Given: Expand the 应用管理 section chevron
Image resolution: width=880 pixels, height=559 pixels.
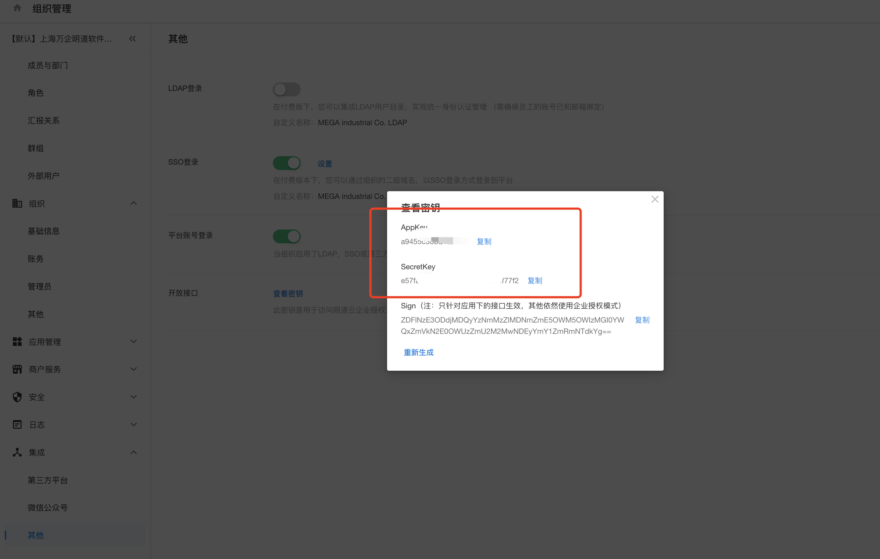Looking at the screenshot, I should [x=134, y=342].
